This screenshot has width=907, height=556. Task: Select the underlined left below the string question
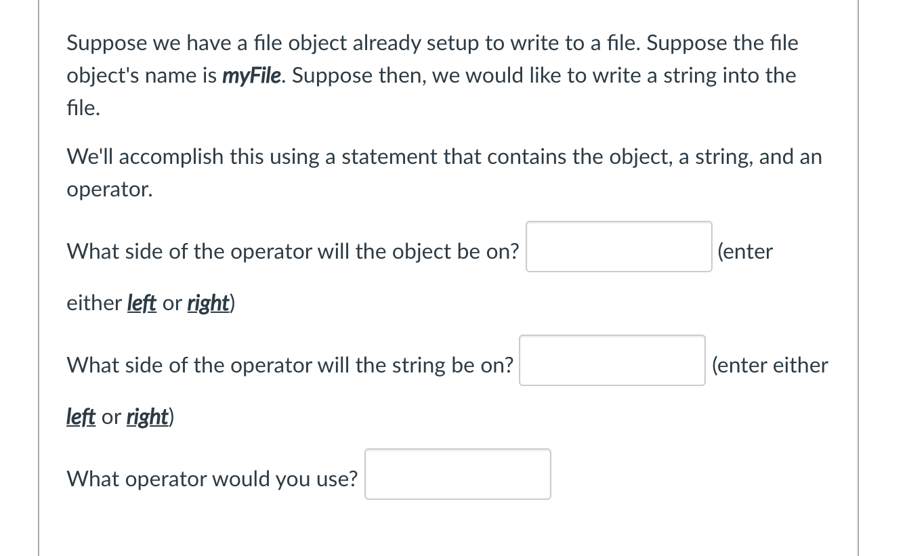81,416
